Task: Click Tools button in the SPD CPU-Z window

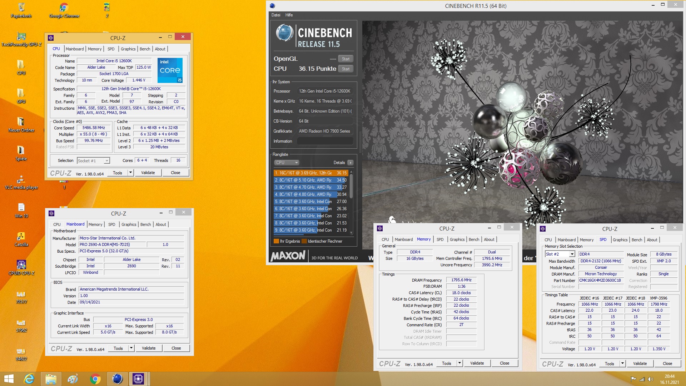Action: (610, 363)
